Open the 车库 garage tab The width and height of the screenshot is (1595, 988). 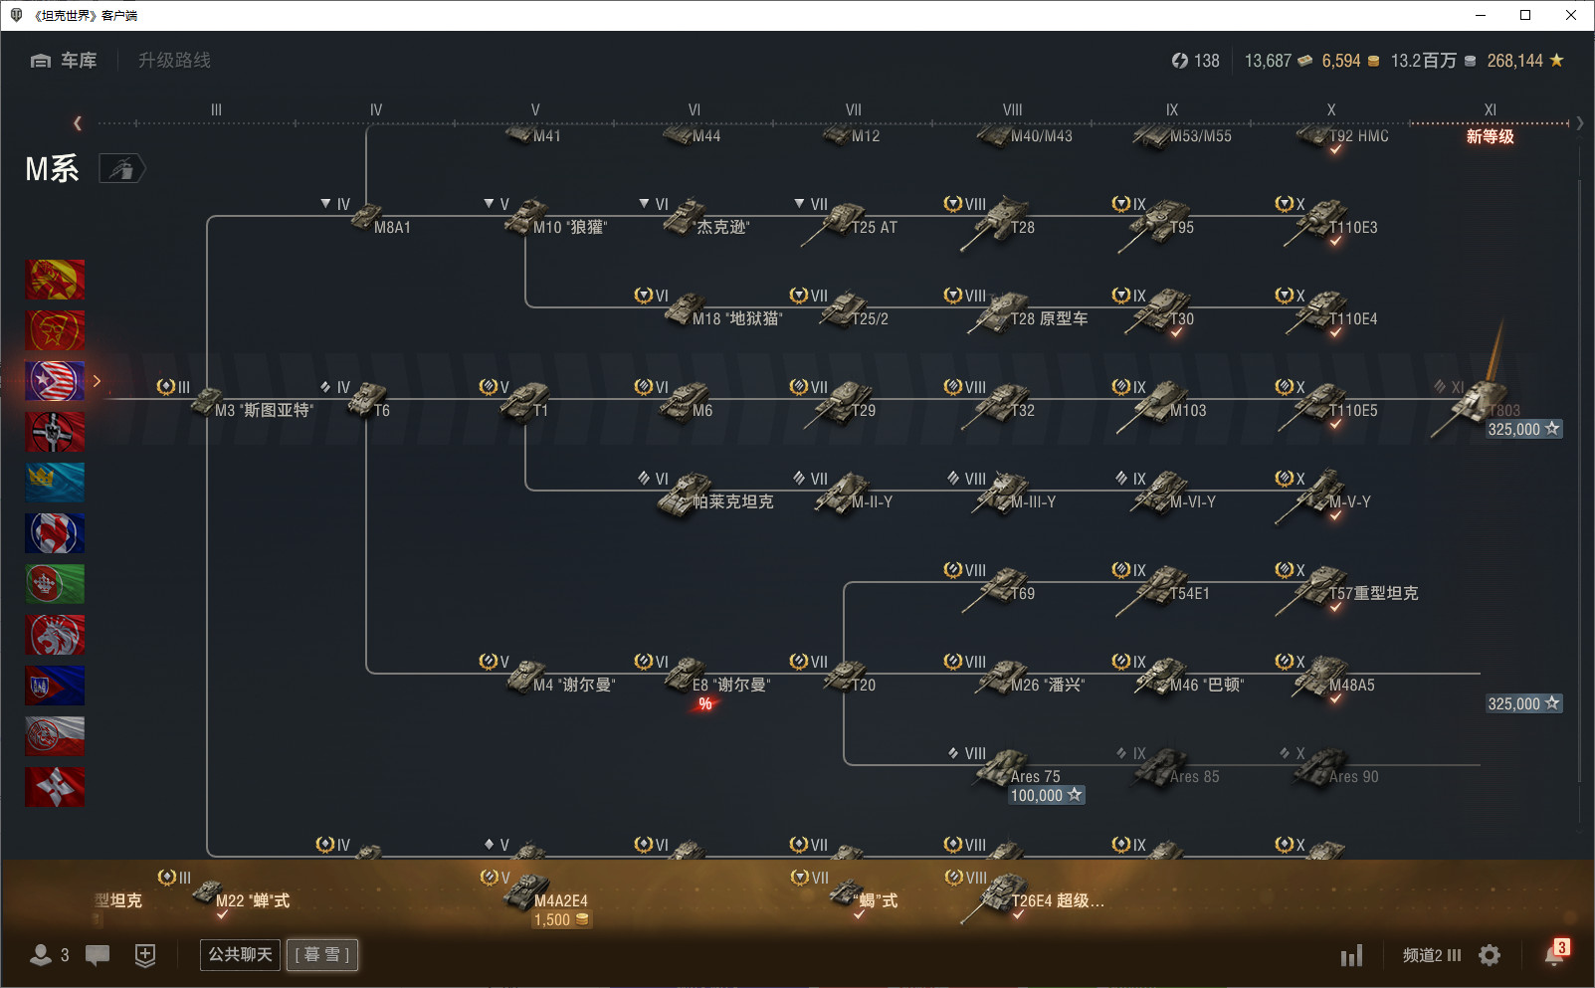(x=64, y=61)
